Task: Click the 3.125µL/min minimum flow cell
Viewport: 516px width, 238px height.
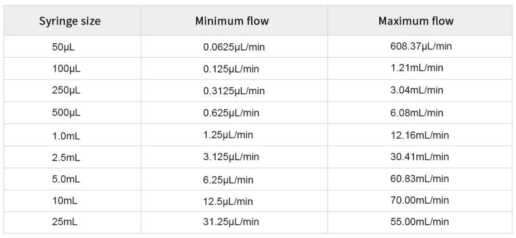Action: tap(231, 157)
